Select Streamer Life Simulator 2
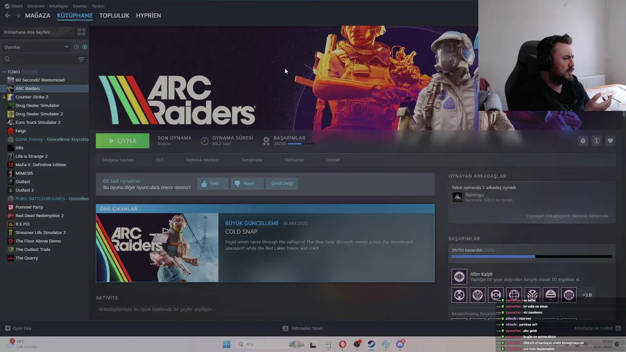Image resolution: width=626 pixels, height=352 pixels. pos(41,233)
